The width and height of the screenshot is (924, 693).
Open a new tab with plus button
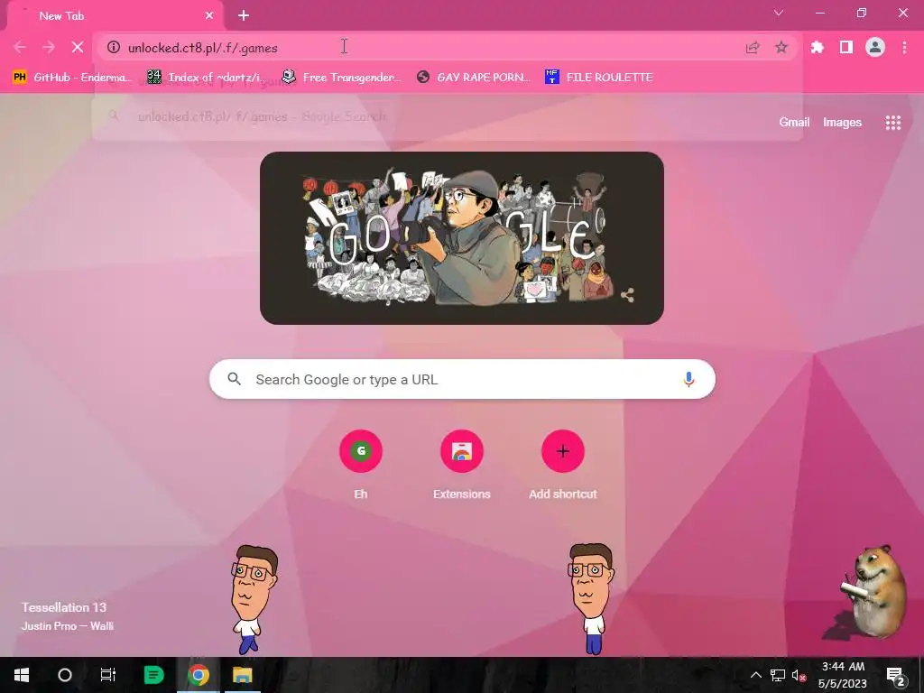pos(244,16)
